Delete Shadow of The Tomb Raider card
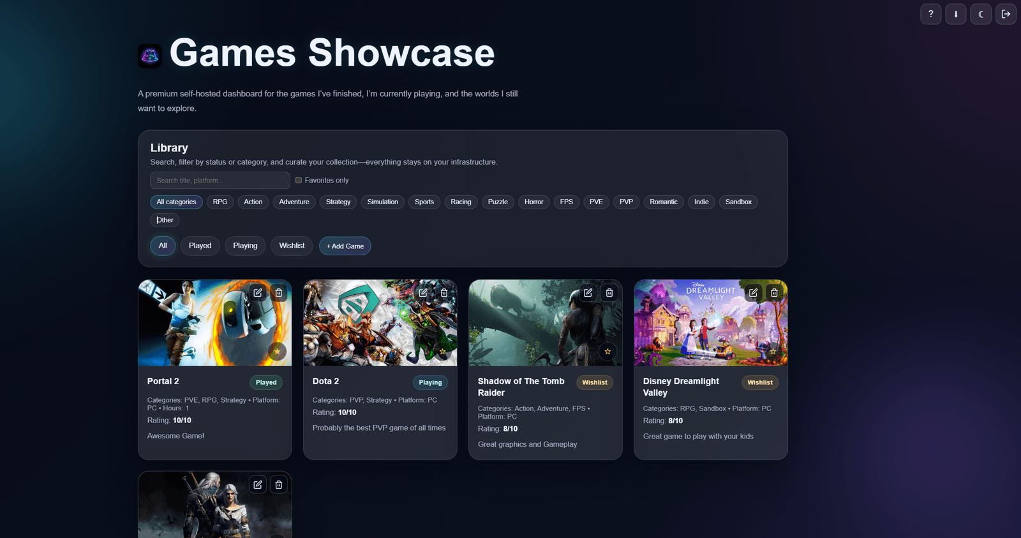1021x538 pixels. (x=609, y=293)
